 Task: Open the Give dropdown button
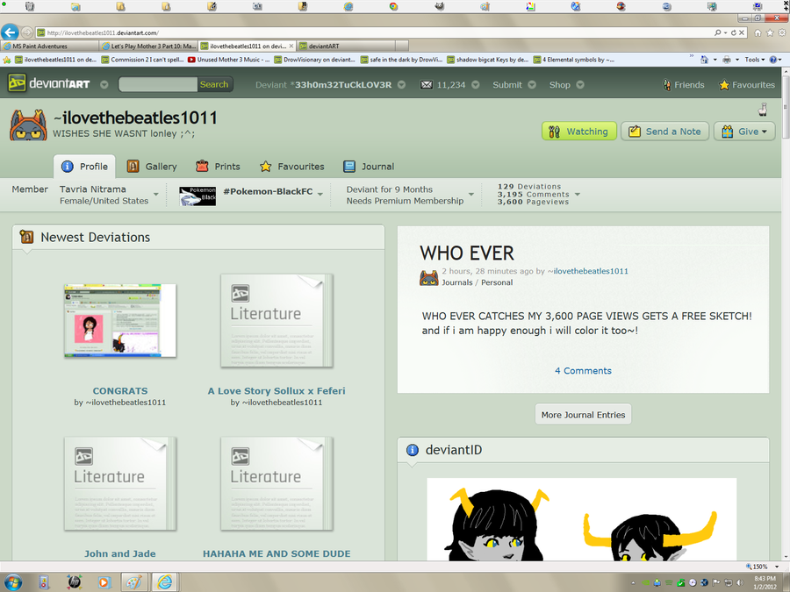pyautogui.click(x=744, y=132)
